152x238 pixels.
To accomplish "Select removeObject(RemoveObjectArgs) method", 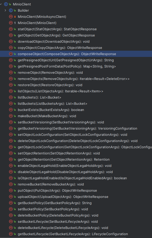I will [x=50, y=73].
